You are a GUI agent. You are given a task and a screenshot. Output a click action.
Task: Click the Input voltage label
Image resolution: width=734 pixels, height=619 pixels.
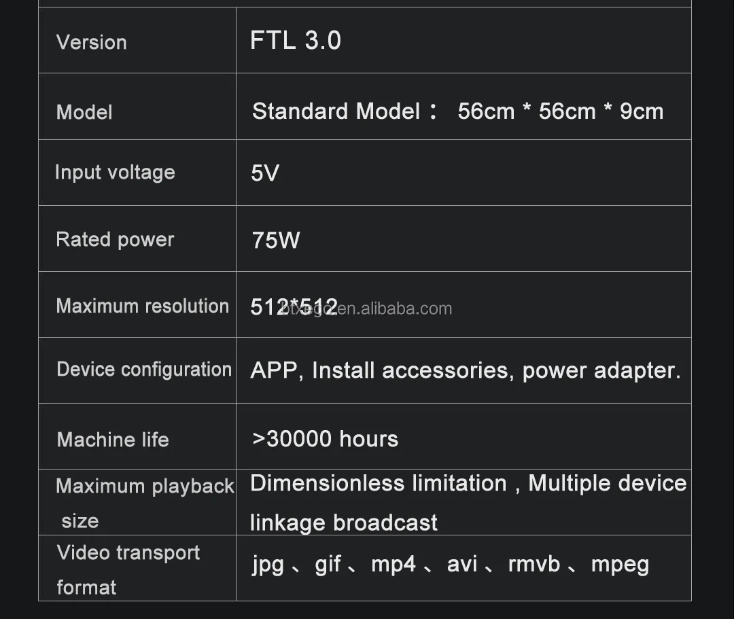pyautogui.click(x=115, y=173)
